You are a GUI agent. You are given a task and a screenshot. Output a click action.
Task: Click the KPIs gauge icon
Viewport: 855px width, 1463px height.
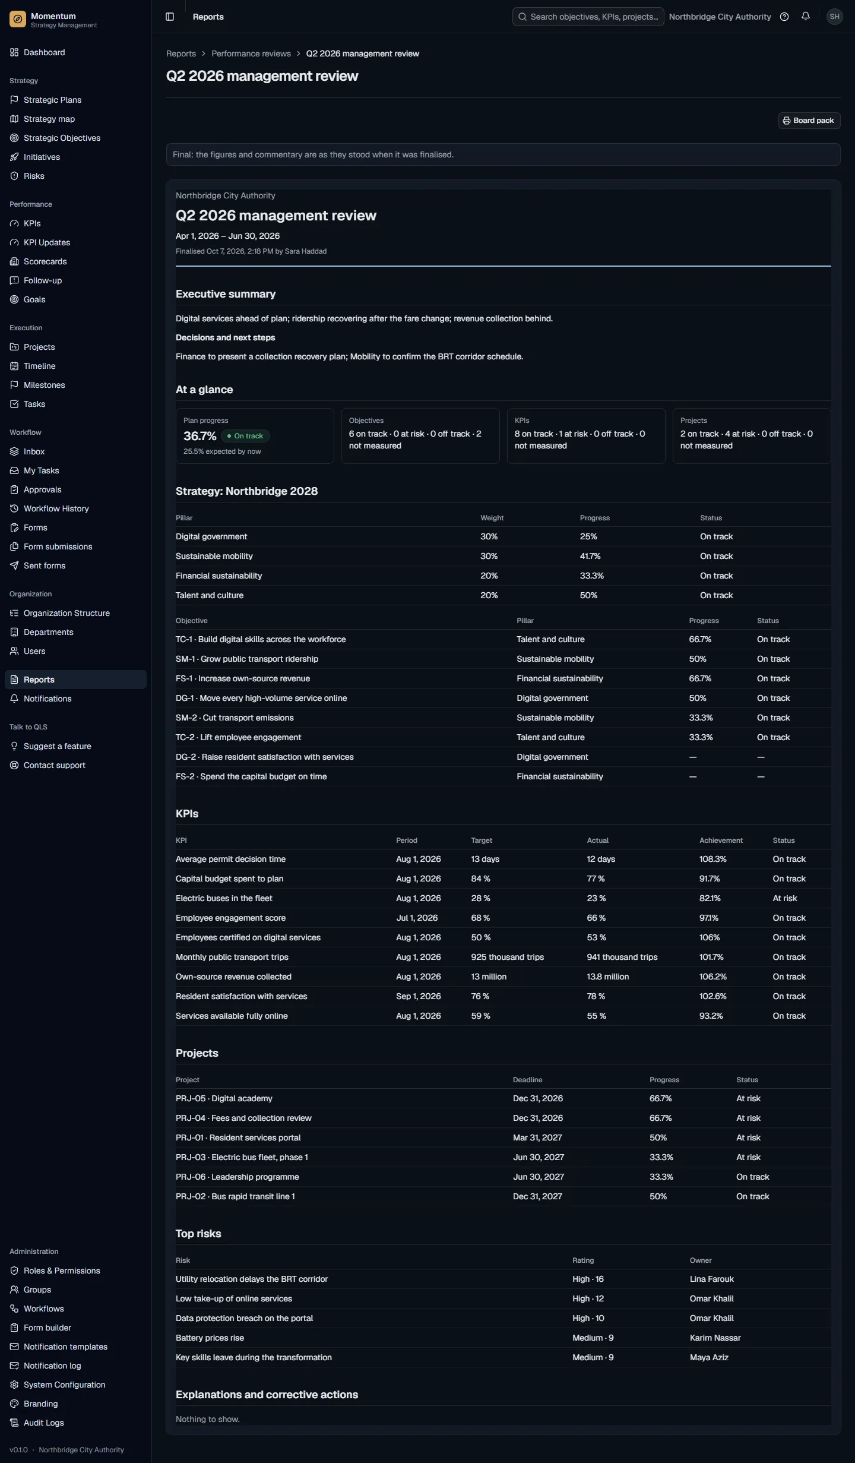[14, 223]
